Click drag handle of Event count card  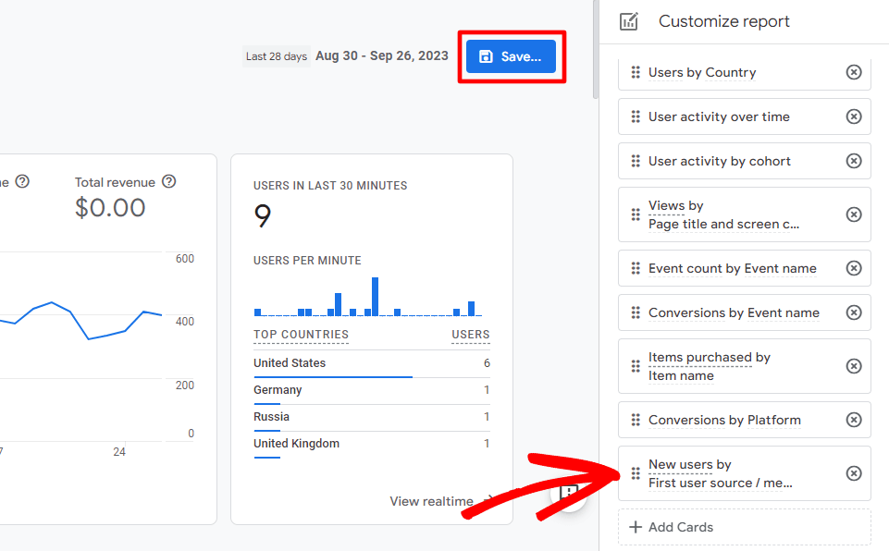tap(636, 268)
